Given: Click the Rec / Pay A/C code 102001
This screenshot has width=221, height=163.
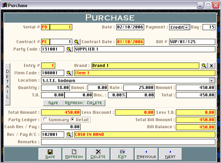Looking at the screenshot, I should click(52, 135).
